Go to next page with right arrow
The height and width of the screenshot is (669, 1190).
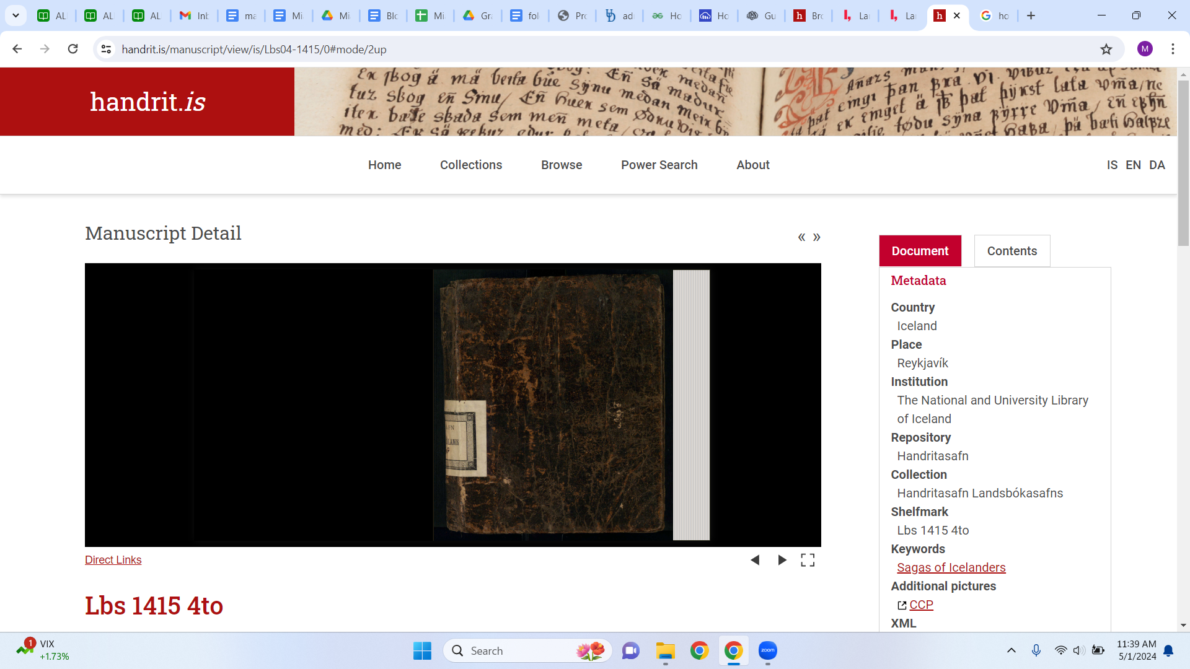[x=782, y=560]
